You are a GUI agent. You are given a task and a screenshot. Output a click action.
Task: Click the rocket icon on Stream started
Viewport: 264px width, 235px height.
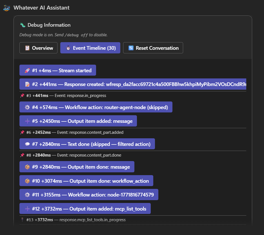(x=27, y=71)
